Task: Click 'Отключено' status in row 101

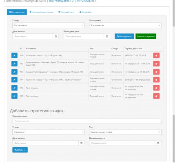Action: click(x=117, y=80)
